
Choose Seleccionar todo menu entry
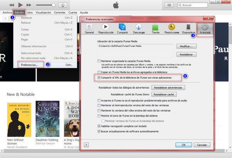(x=45, y=53)
